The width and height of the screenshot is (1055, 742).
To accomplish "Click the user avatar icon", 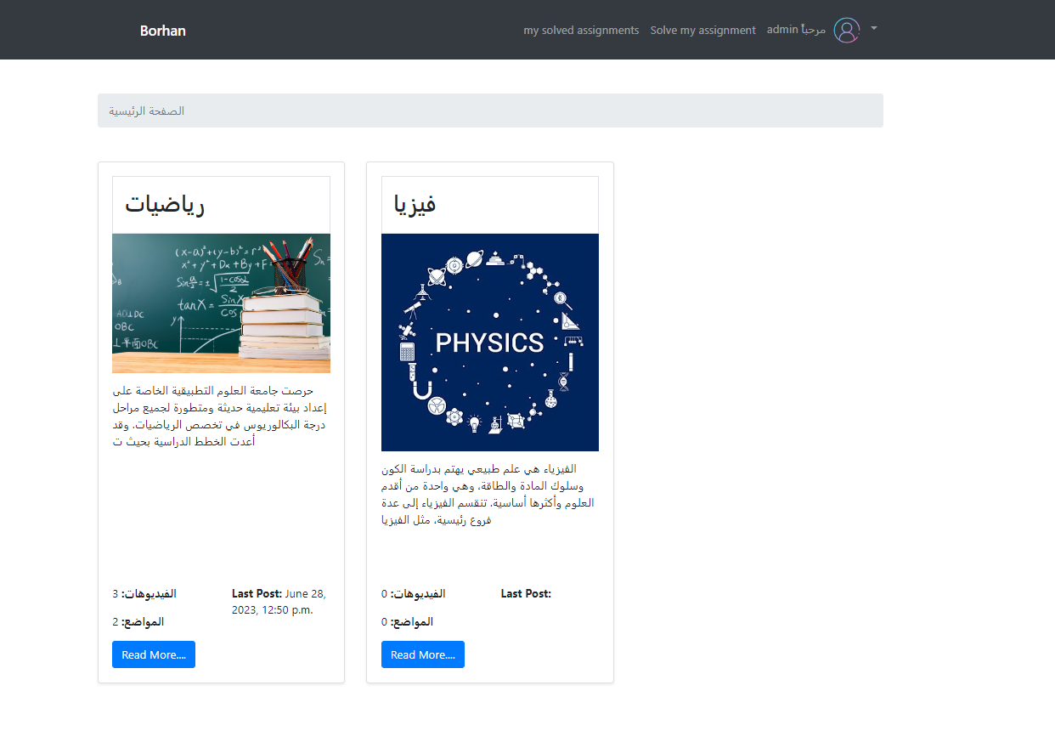I will click(846, 30).
